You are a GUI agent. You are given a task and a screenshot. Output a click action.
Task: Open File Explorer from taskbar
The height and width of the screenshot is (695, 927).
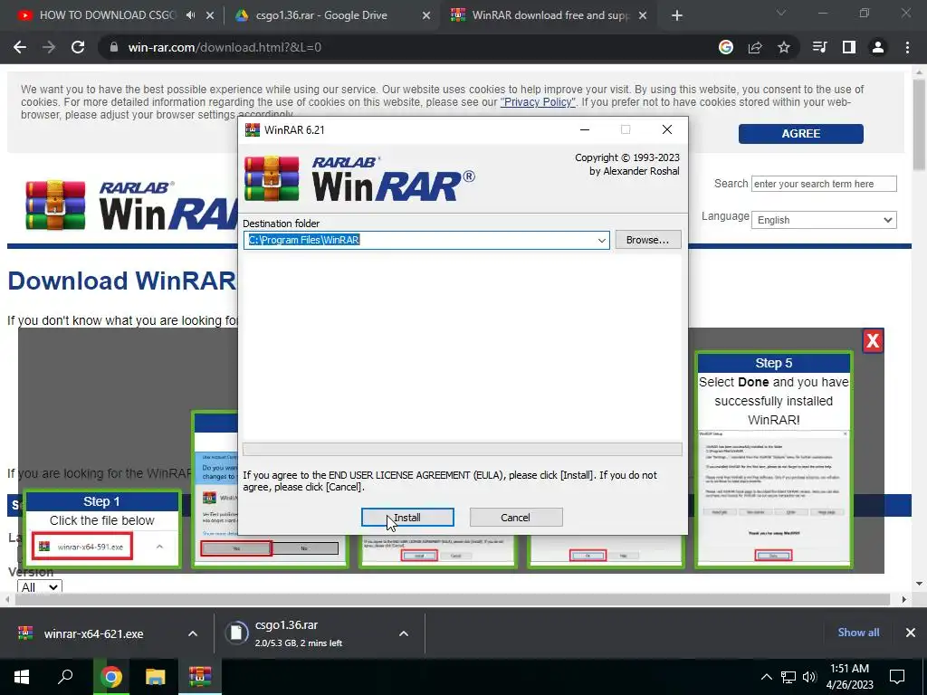[156, 677]
